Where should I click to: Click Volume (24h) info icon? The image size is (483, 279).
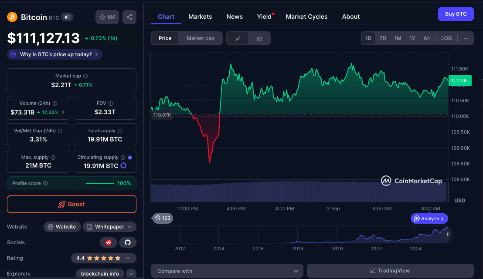(55, 104)
